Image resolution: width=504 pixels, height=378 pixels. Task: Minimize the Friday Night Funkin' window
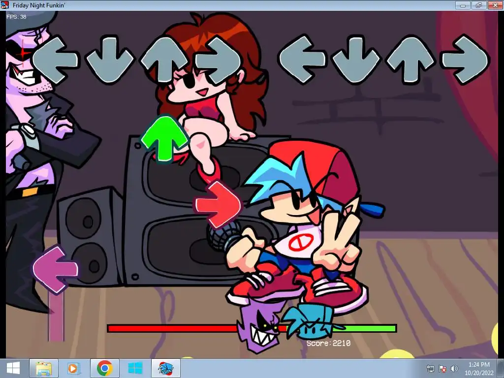(x=463, y=5)
